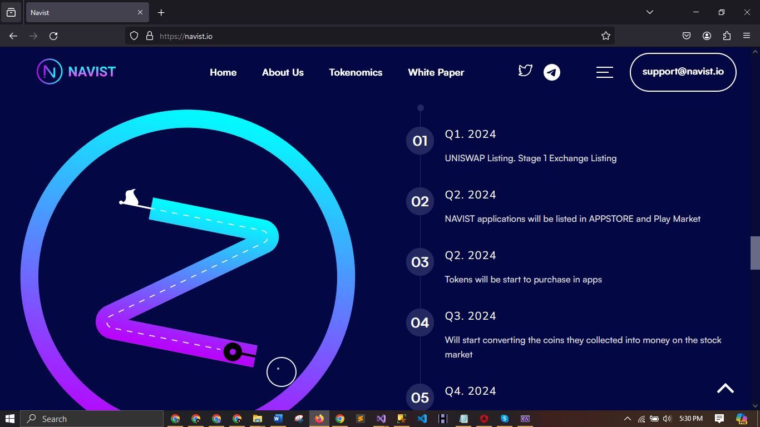This screenshot has width=760, height=427.
Task: Open White Paper in site navigation
Action: point(436,72)
